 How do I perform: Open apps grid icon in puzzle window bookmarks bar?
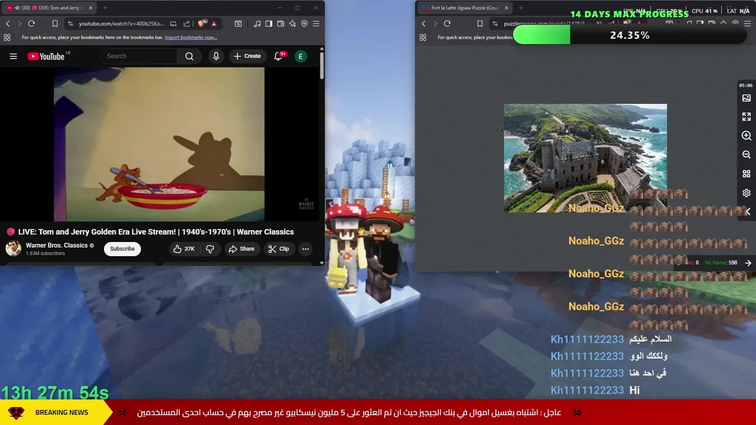click(423, 37)
